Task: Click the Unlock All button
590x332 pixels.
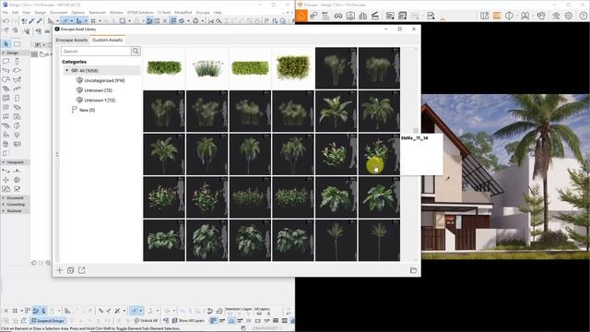Action: 146,321
